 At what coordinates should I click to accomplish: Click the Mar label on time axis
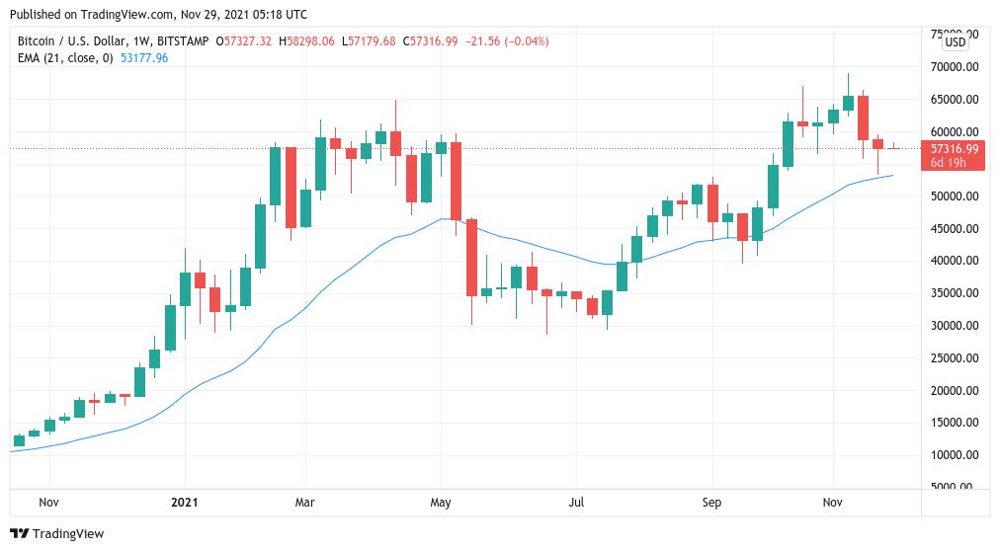[x=305, y=503]
